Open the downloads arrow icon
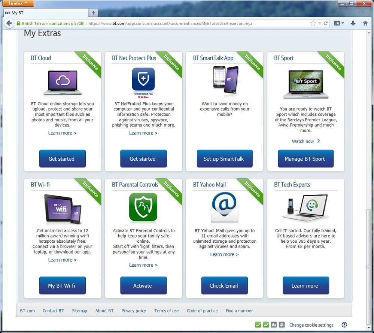This screenshot has height=333, width=374. pos(353,23)
